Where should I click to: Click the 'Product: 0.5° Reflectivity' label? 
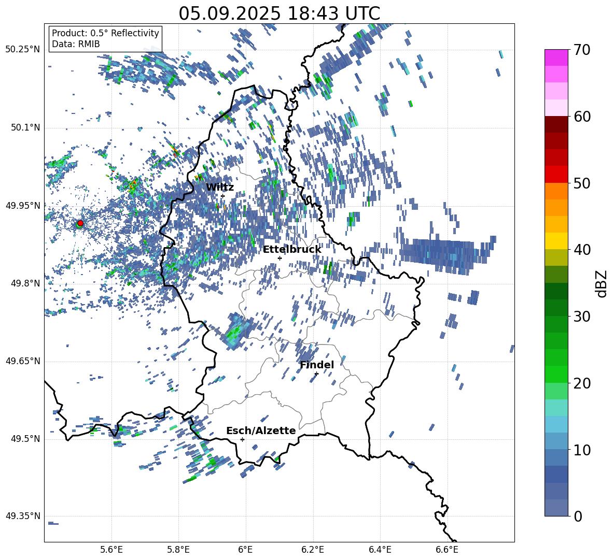[x=105, y=33]
